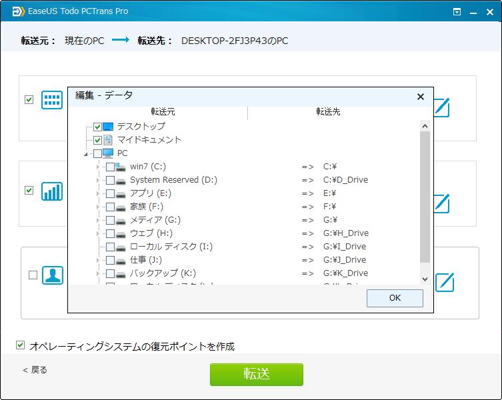Click the System Reserved (D:) drive icon
The width and height of the screenshot is (502, 400).
coord(121,181)
